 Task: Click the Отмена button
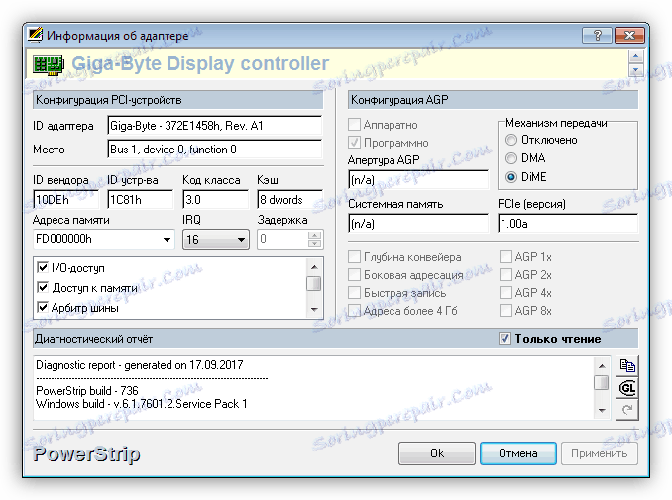518,453
